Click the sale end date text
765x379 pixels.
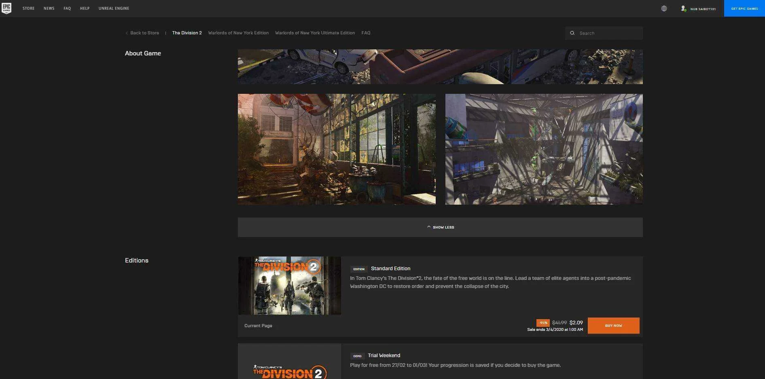tap(555, 330)
